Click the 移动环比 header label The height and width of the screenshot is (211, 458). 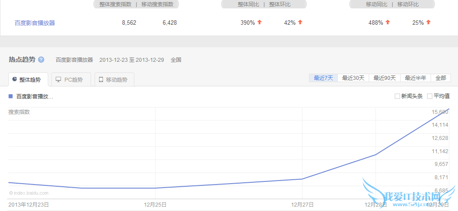tap(408, 4)
